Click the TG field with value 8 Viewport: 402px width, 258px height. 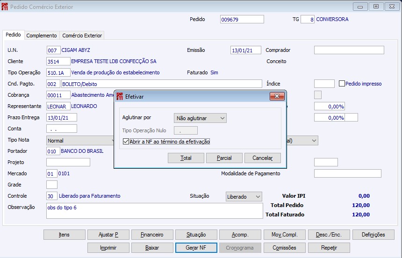(308, 19)
